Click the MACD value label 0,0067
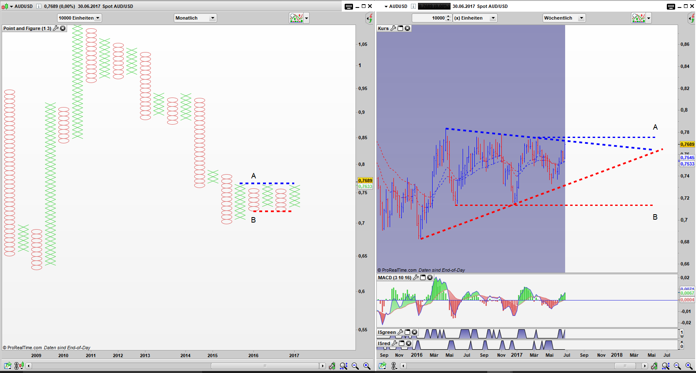This screenshot has height=373, width=696. [687, 293]
